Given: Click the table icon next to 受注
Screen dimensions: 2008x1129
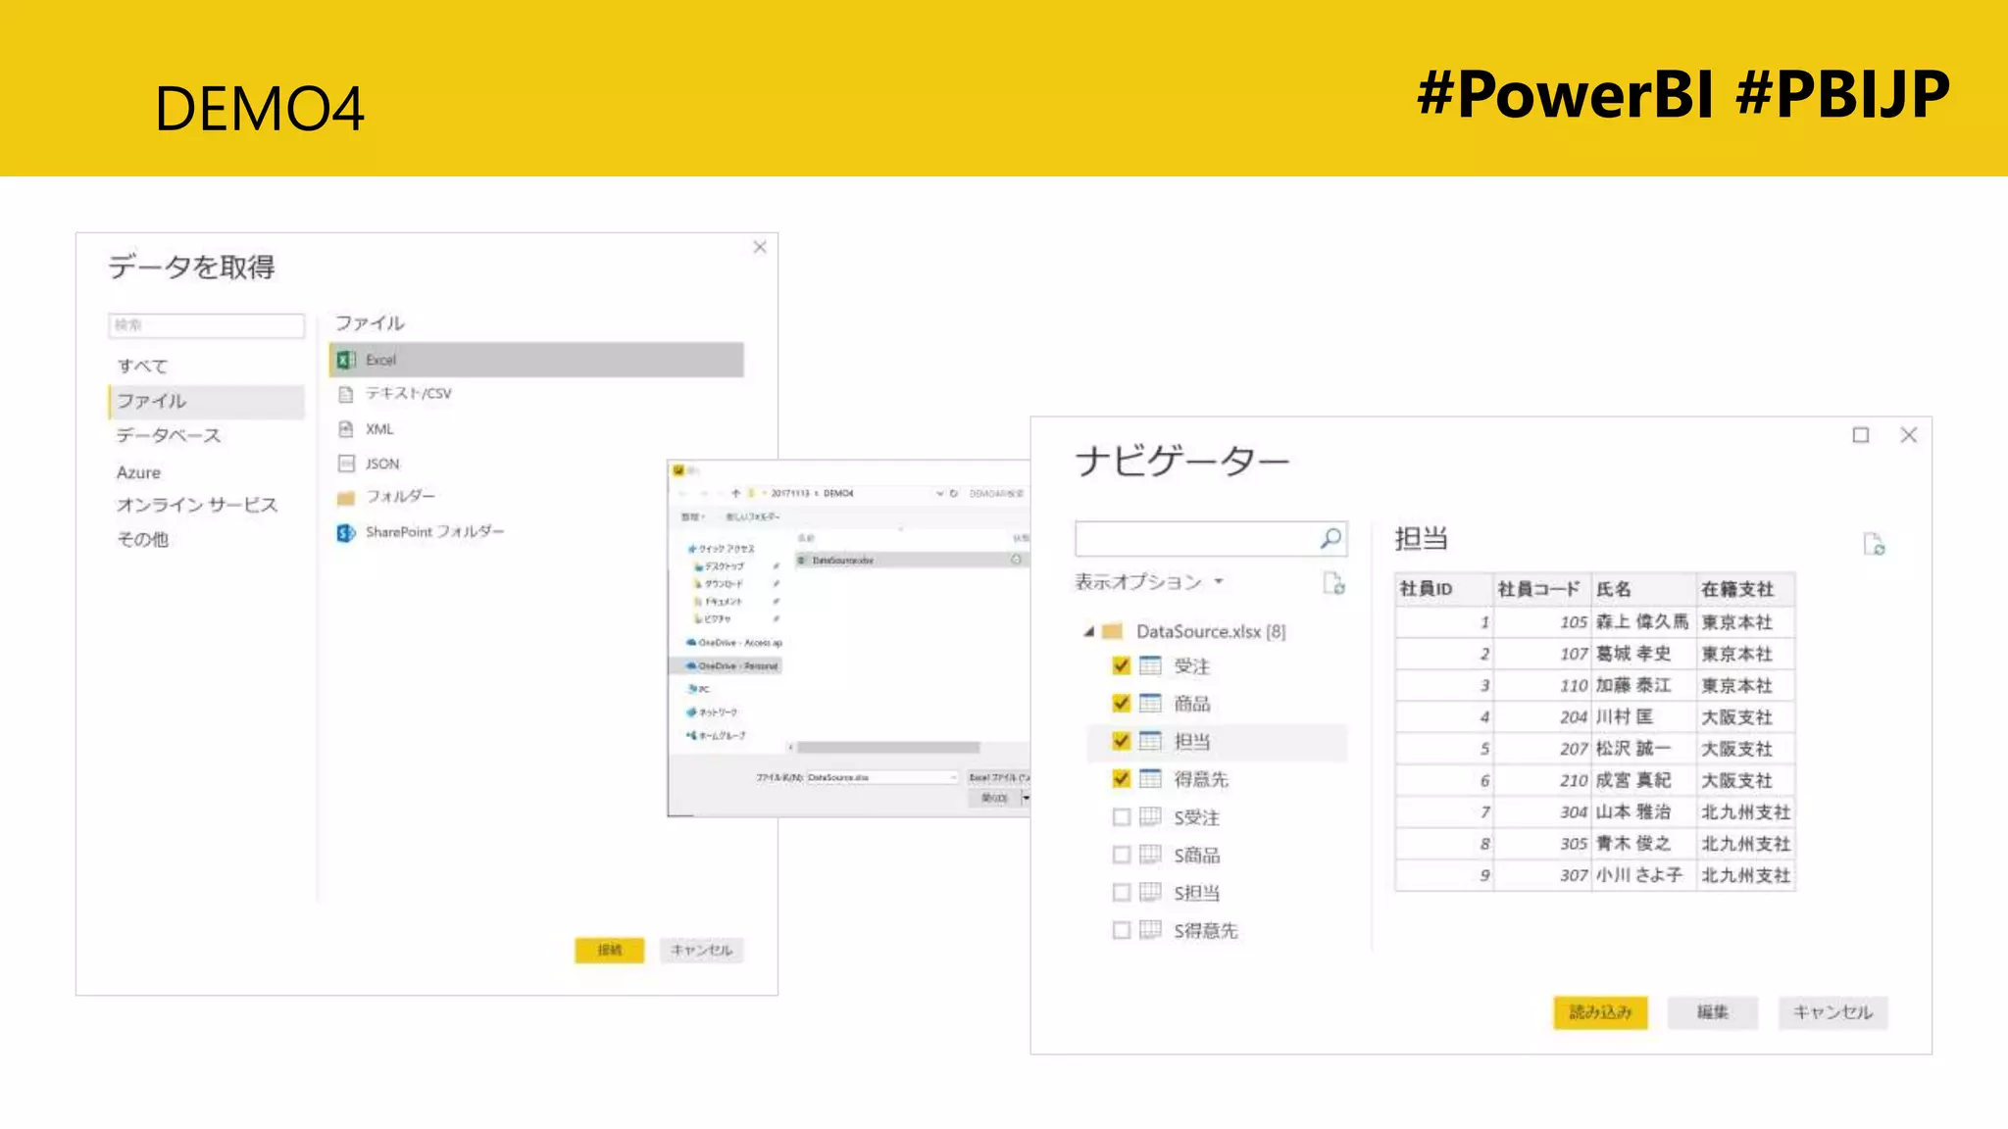Looking at the screenshot, I should point(1150,666).
